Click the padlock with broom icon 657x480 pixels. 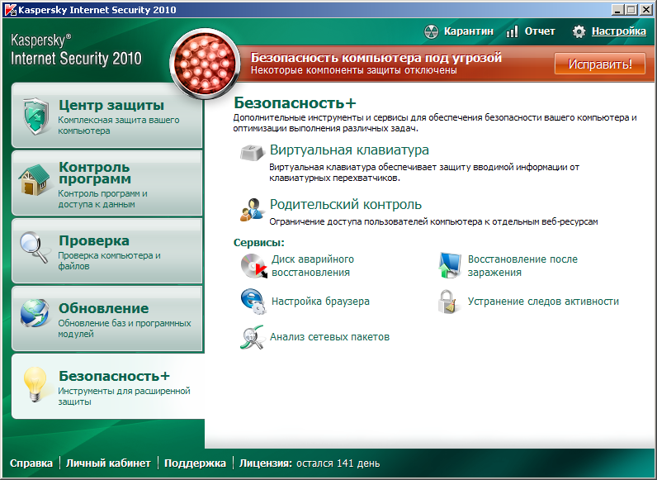coord(449,302)
